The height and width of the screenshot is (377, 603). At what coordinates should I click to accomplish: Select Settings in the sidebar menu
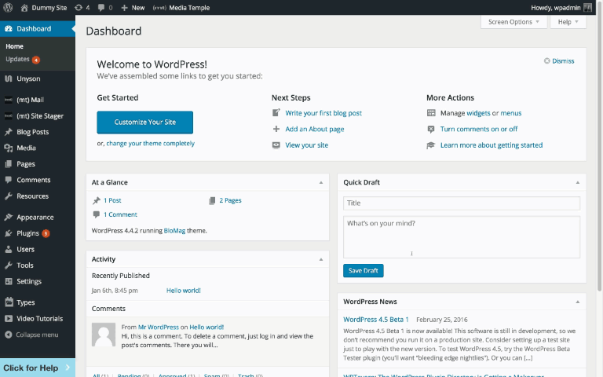click(x=29, y=281)
